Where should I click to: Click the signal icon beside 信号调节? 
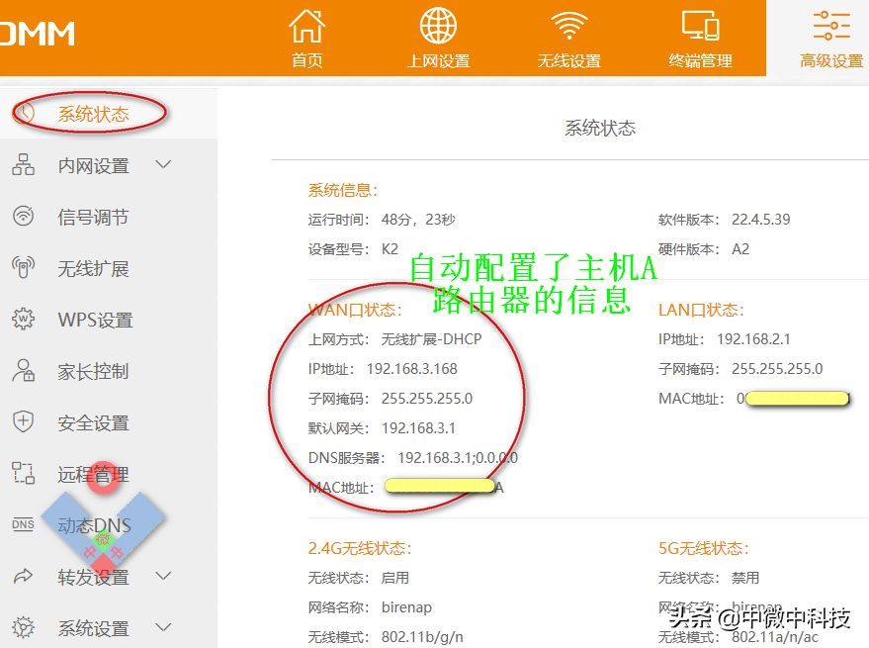tap(24, 216)
